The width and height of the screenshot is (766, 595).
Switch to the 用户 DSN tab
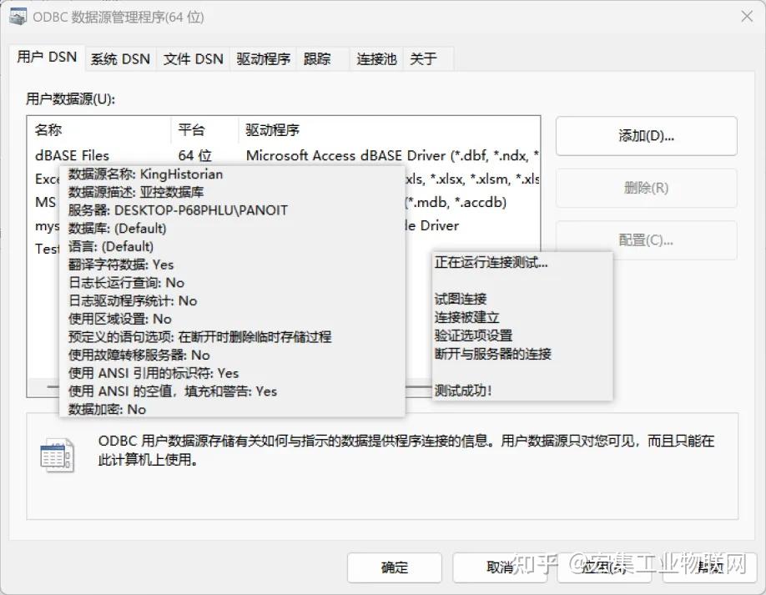point(47,58)
